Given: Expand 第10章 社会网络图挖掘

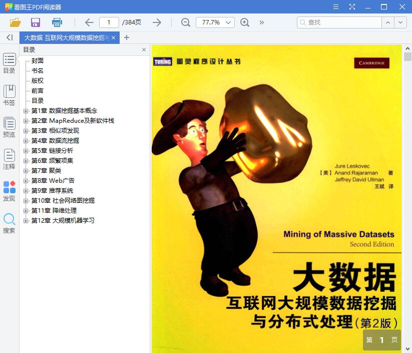Looking at the screenshot, I should pyautogui.click(x=26, y=201).
